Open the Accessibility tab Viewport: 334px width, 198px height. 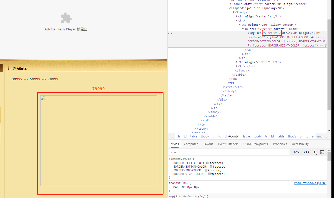(x=300, y=144)
